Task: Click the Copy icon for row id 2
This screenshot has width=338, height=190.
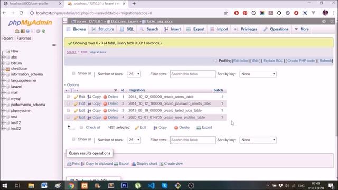Action: [89, 104]
